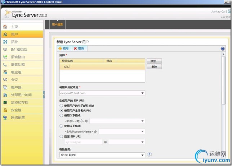Open the 仅 PC 到 PC telephony dropdown

[102, 155]
